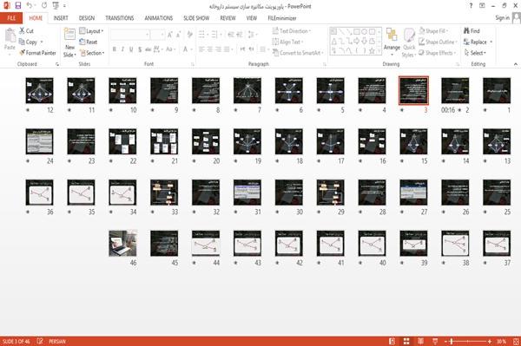Open the Section dropdown
The height and width of the screenshot is (346, 521).
92,53
